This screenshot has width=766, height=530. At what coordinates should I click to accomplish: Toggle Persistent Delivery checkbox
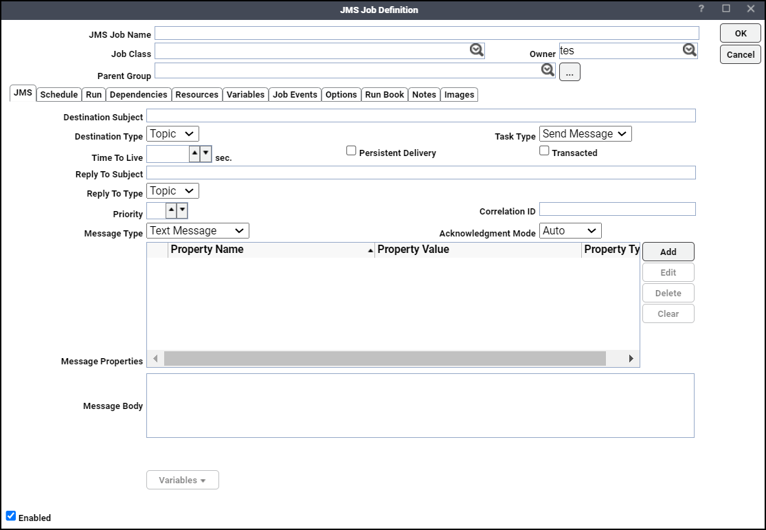click(x=351, y=151)
